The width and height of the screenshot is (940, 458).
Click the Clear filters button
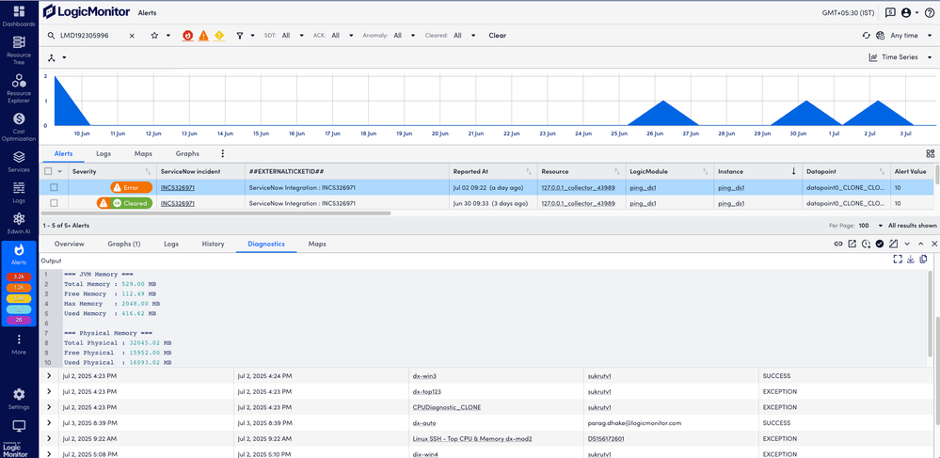[497, 36]
